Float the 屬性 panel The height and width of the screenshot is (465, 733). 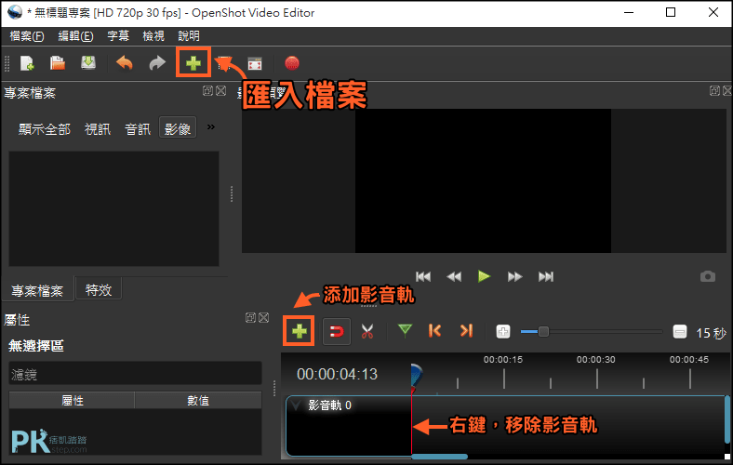click(x=250, y=318)
